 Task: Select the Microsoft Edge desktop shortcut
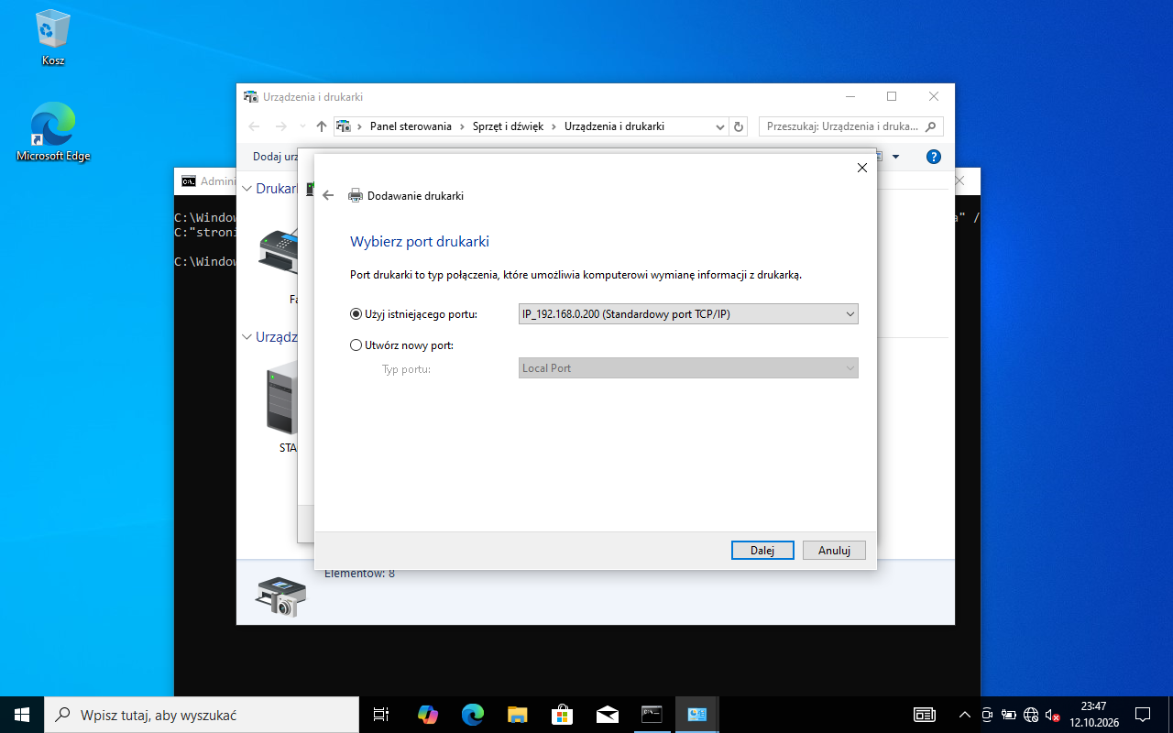click(53, 132)
